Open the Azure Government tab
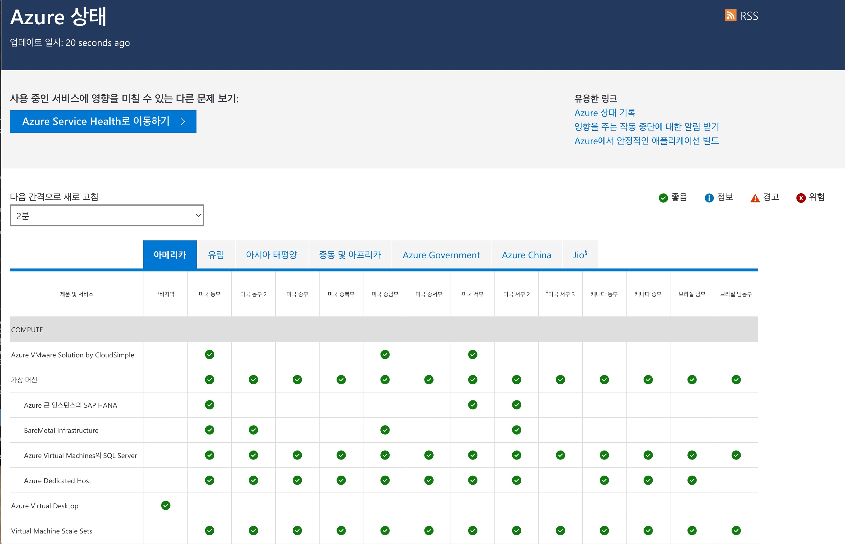 click(x=441, y=255)
